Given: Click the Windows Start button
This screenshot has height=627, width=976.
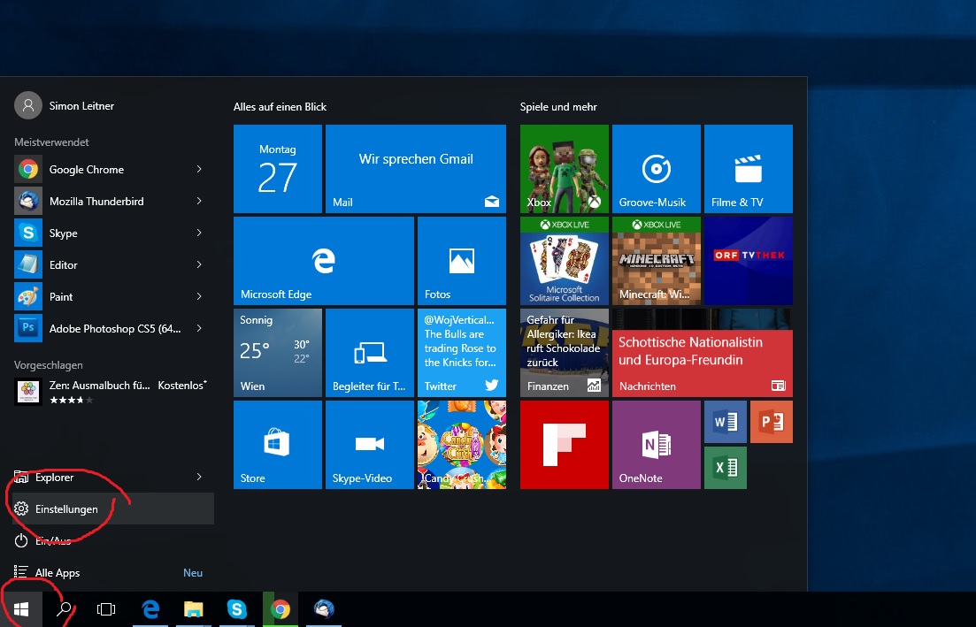Looking at the screenshot, I should [21, 609].
